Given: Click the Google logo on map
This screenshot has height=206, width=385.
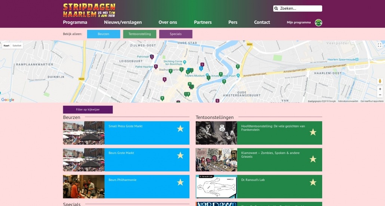Looking at the screenshot, I should 7,100.
